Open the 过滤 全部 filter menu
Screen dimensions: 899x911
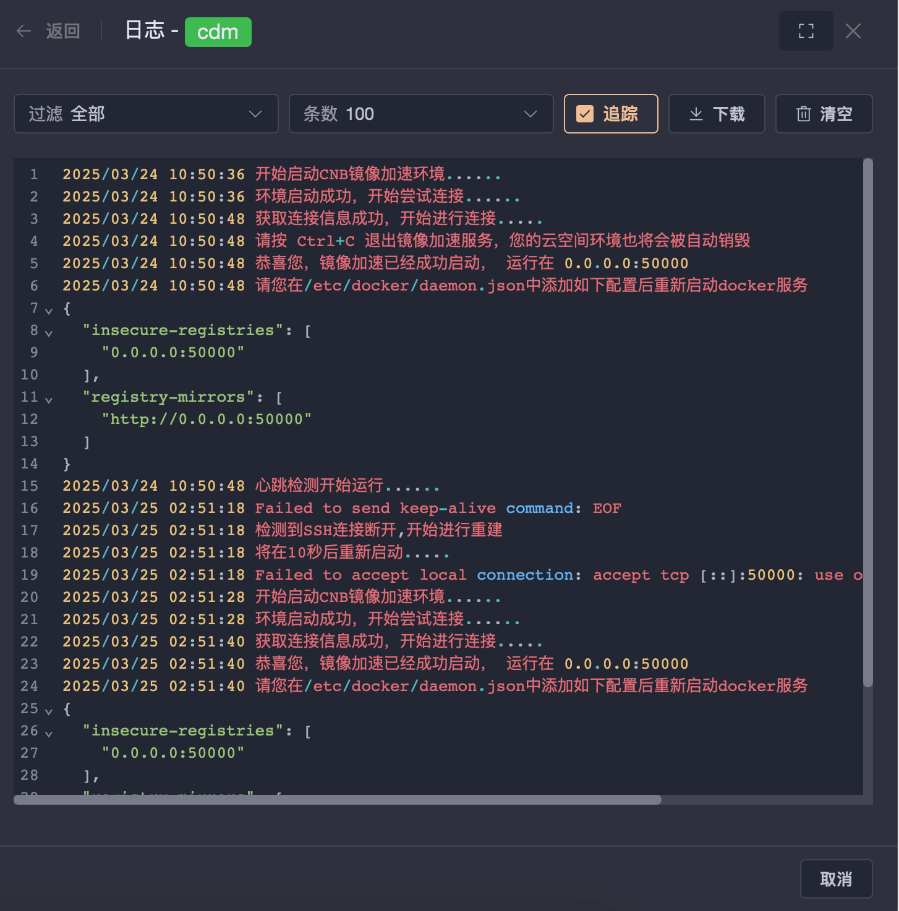tap(146, 114)
